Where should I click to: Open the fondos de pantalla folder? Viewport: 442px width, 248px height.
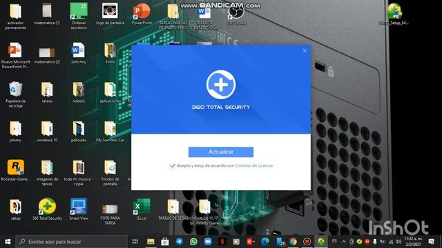(x=110, y=173)
